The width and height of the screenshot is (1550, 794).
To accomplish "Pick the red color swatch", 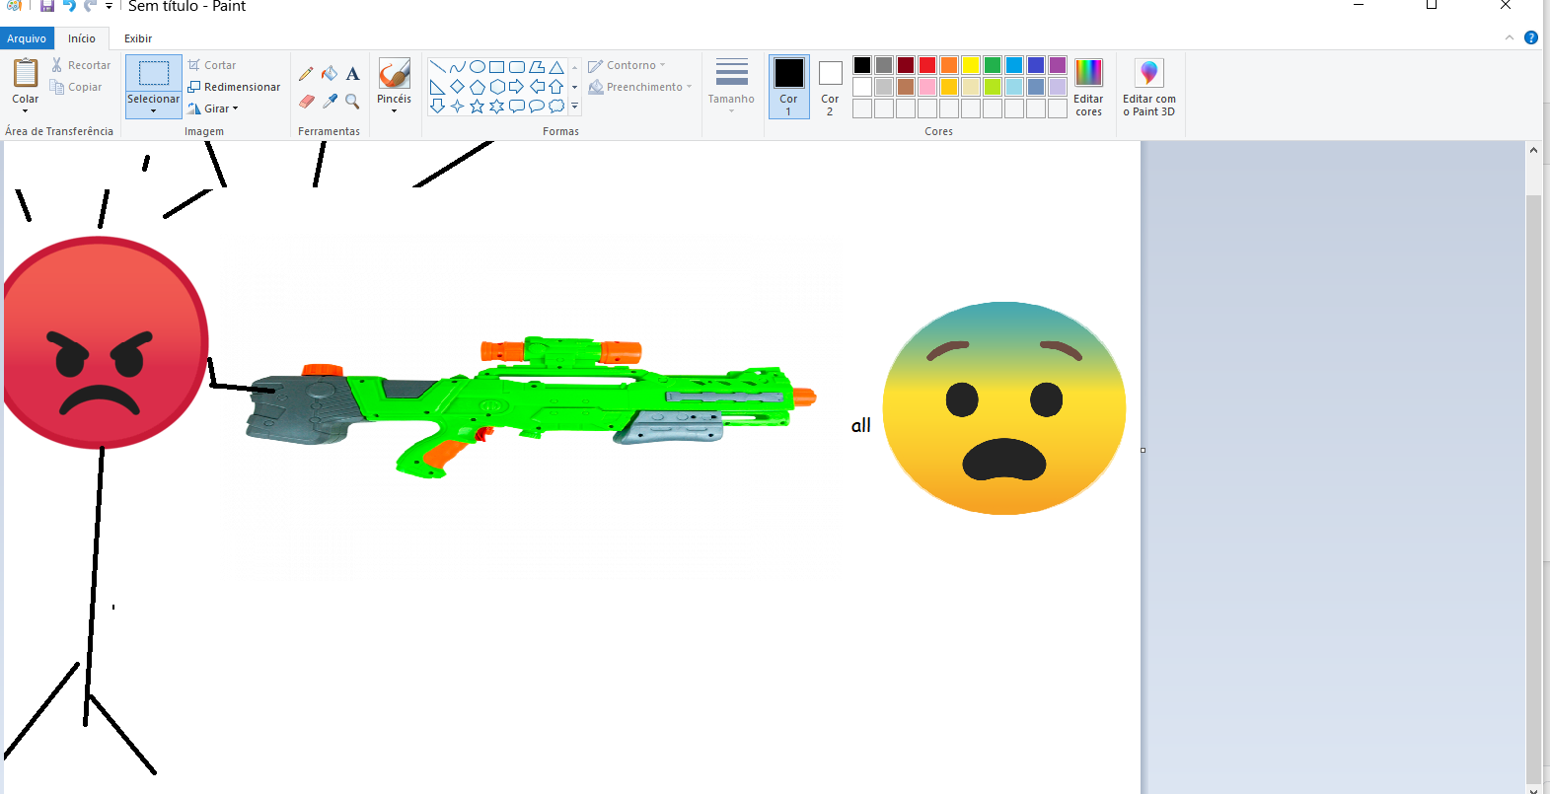I will tap(927, 65).
